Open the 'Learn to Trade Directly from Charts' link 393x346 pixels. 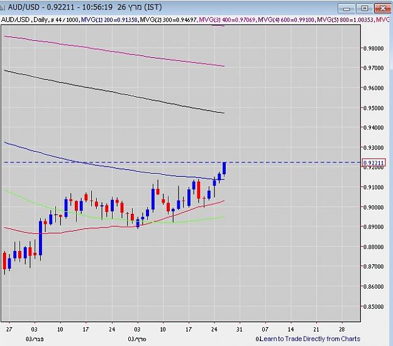[x=310, y=338]
